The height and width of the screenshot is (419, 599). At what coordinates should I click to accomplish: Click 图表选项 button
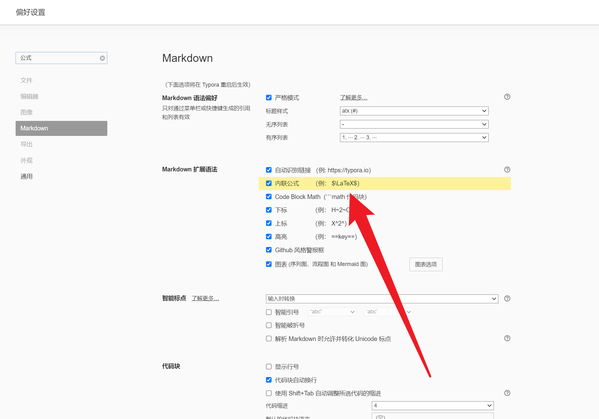point(426,264)
